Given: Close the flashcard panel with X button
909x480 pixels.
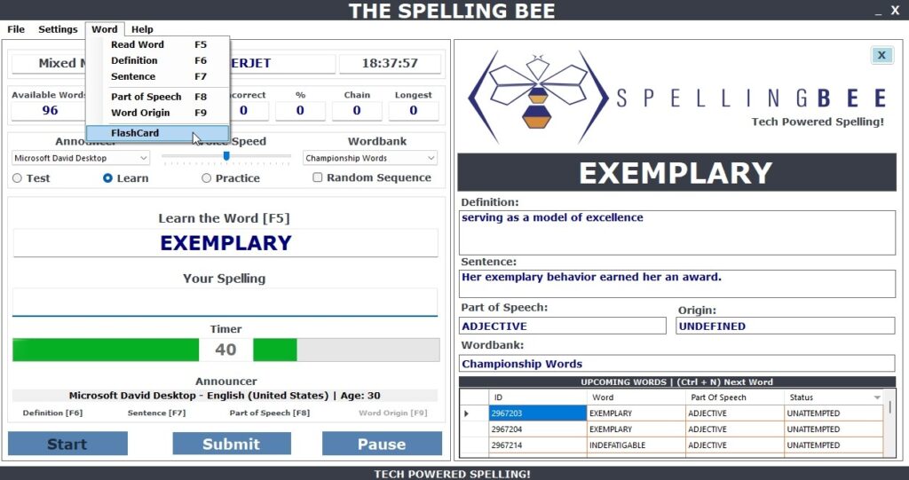Looking at the screenshot, I should (x=881, y=55).
